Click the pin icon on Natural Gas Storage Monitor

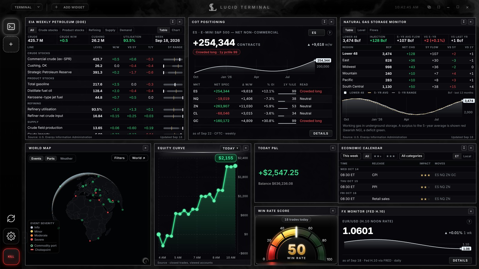click(x=464, y=22)
